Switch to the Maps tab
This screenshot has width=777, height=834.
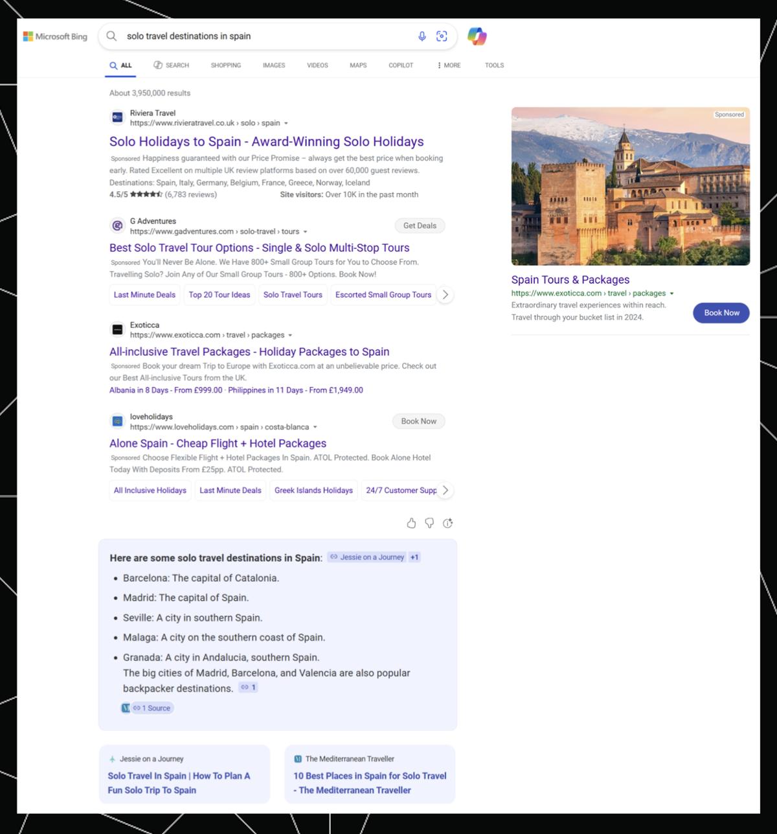coord(358,65)
